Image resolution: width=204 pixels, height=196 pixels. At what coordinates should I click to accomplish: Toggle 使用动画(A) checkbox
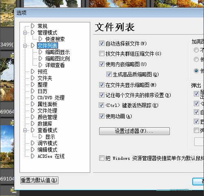click(102, 116)
